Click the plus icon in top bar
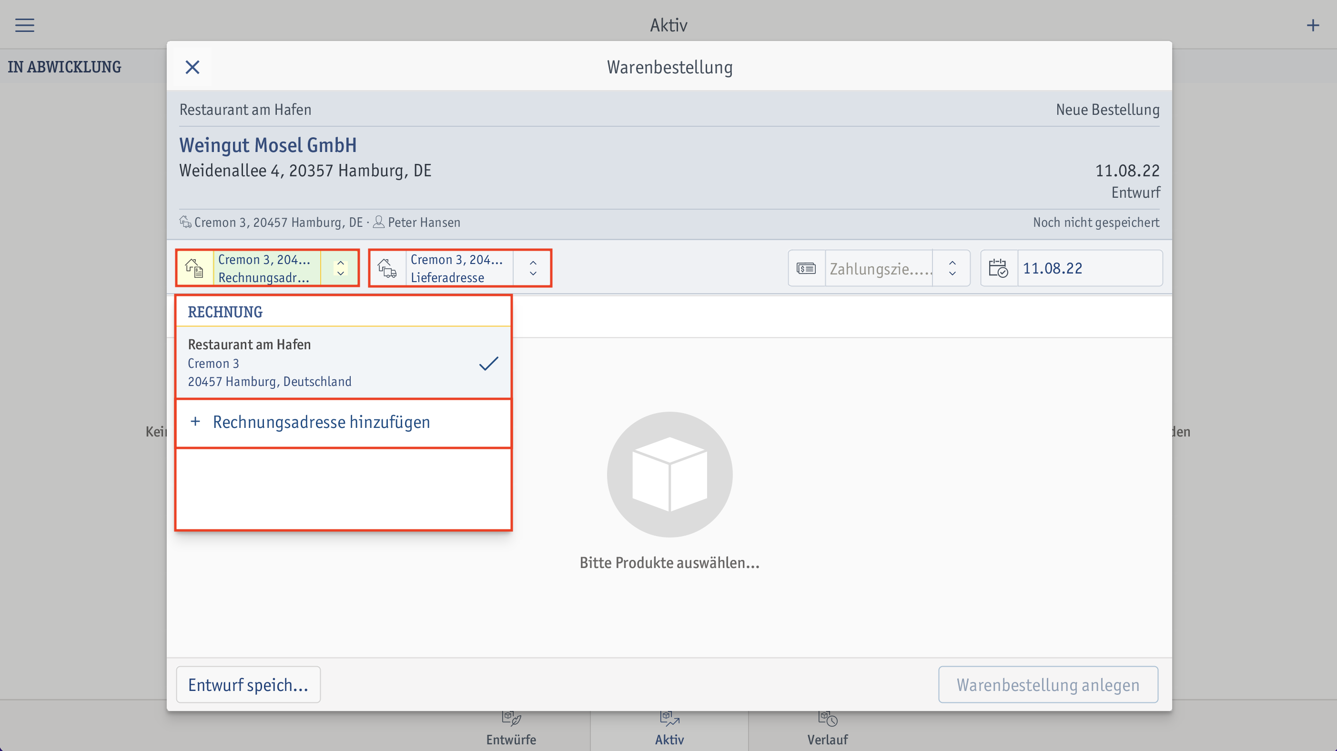The image size is (1337, 751). pos(1313,25)
